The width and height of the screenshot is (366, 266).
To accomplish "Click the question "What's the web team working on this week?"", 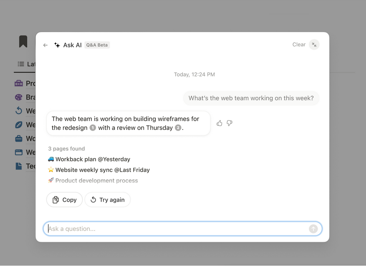I will (251, 98).
